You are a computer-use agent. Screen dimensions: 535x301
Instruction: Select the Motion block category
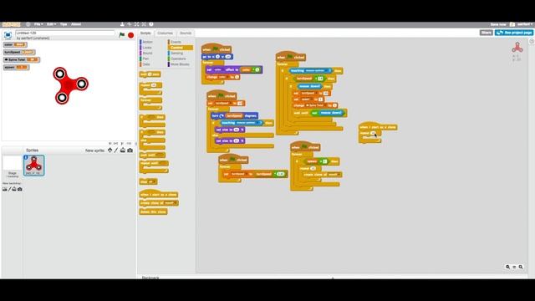click(x=147, y=42)
